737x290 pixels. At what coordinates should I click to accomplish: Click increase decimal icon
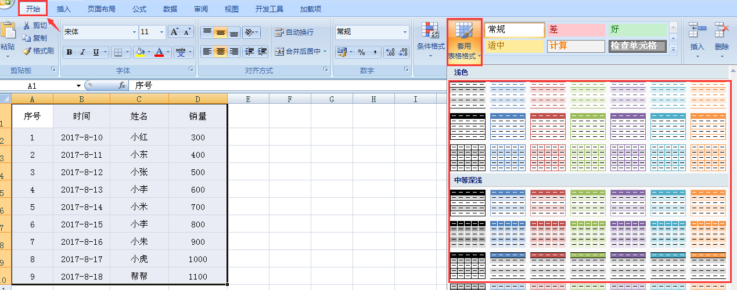pos(390,52)
